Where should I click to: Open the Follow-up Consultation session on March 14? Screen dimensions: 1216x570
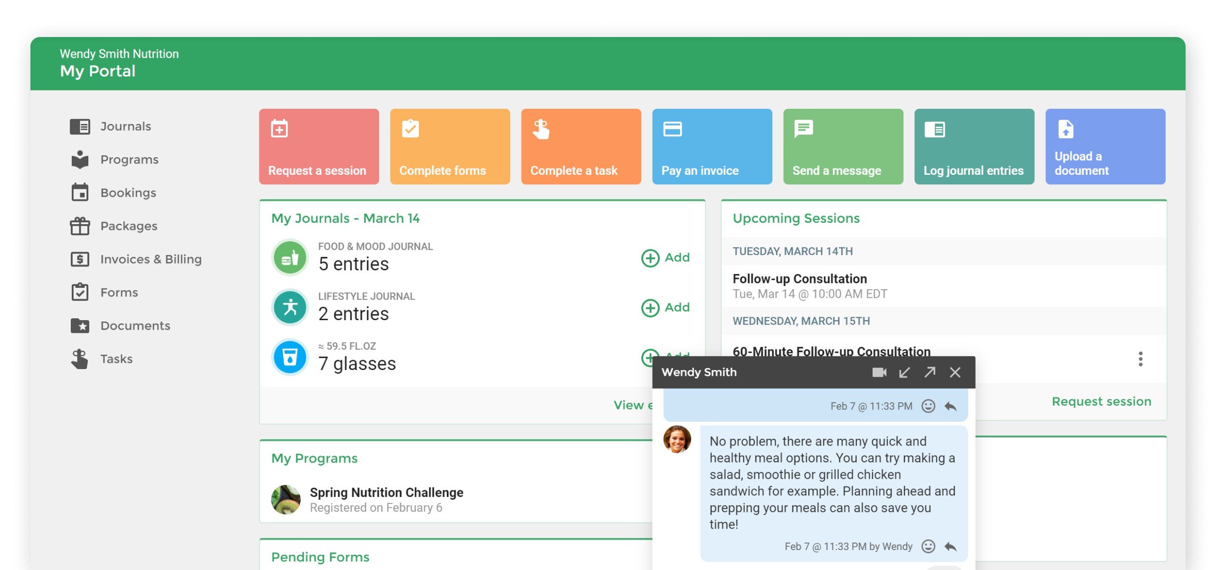799,279
